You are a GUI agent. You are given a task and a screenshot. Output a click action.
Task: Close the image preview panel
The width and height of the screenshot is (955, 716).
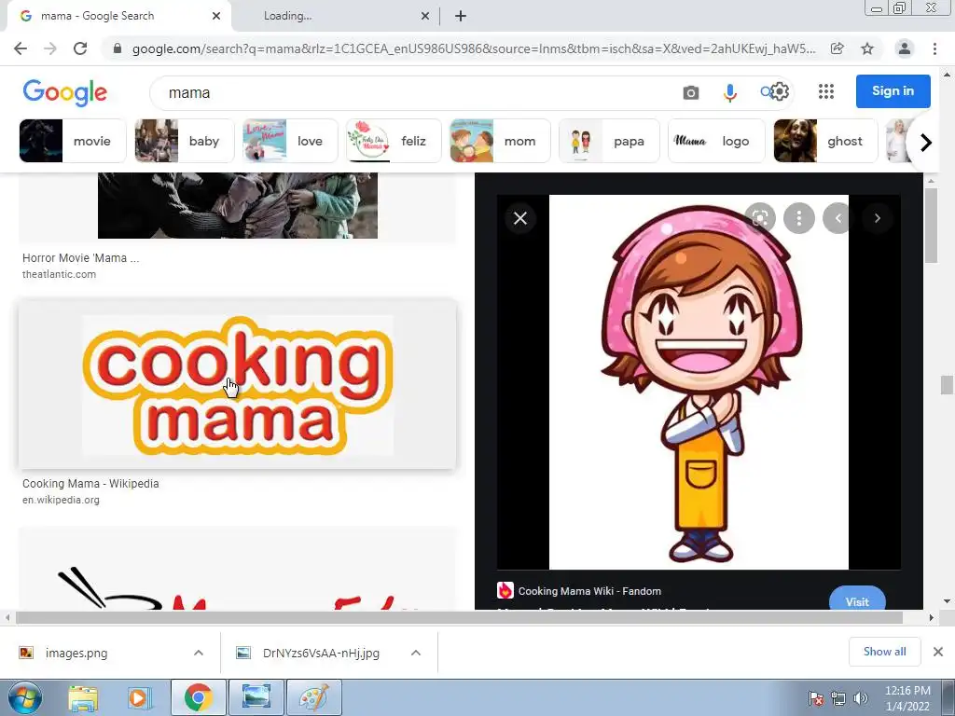click(x=520, y=218)
